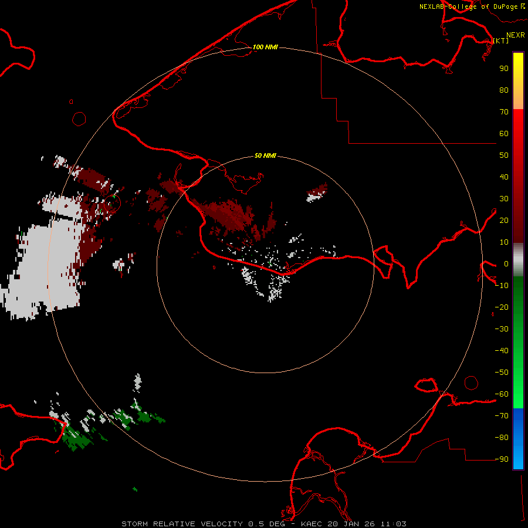Click the 50 NMI range ring label

265,155
